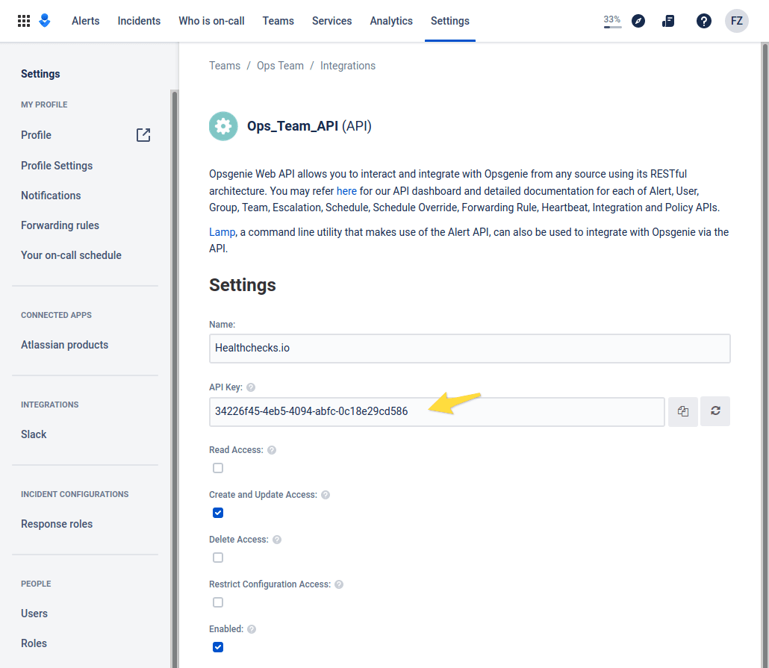The image size is (769, 668).
Task: Open the release notes document icon
Action: [x=668, y=21]
